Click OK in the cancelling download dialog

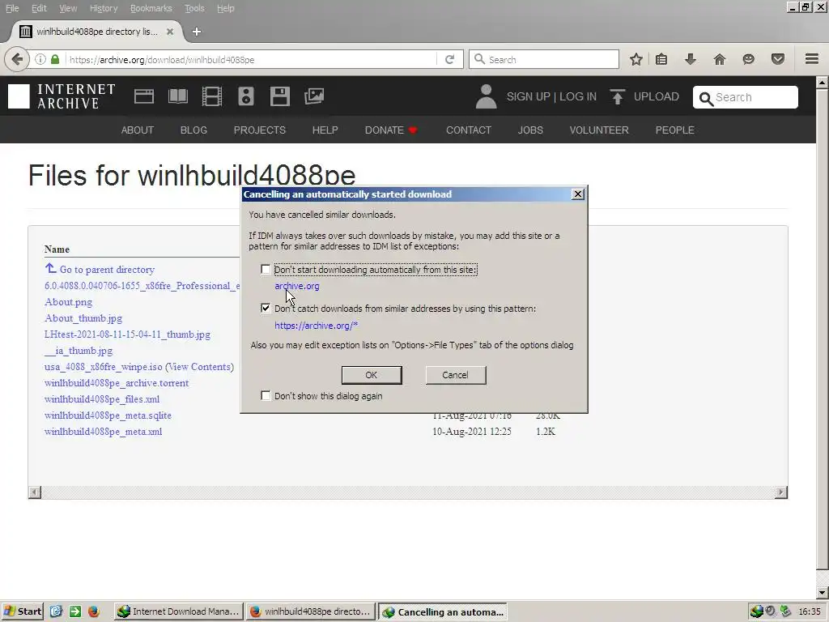pyautogui.click(x=372, y=375)
